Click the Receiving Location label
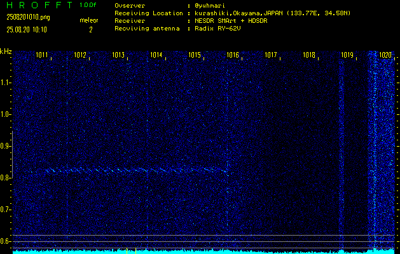The width and height of the screenshot is (400, 254). click(149, 13)
